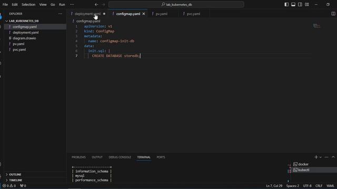Close the configmap.yaml tab

click(x=144, y=14)
